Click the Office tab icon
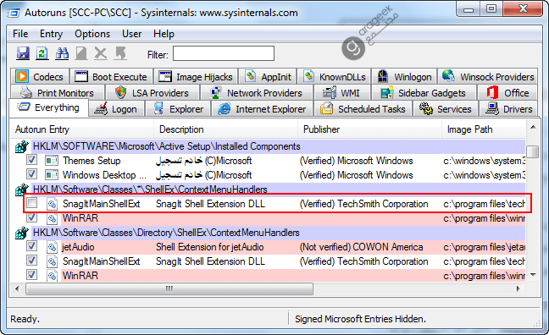Screen dimensions: 549x335 [492, 93]
